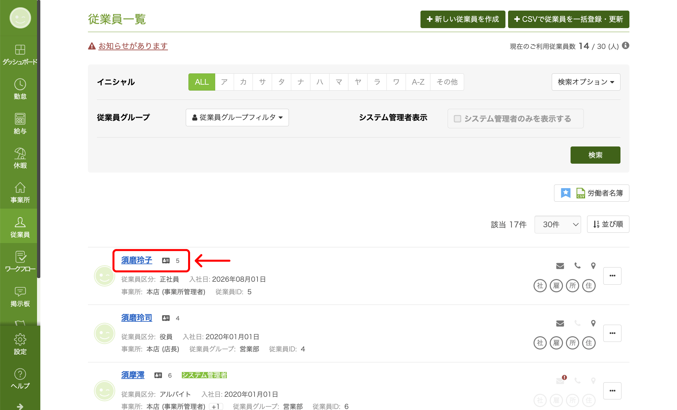This screenshot has height=410, width=677.
Task: Expand 検索オプション dropdown
Action: (586, 82)
